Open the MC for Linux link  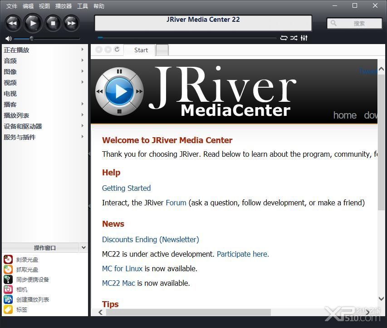click(122, 268)
